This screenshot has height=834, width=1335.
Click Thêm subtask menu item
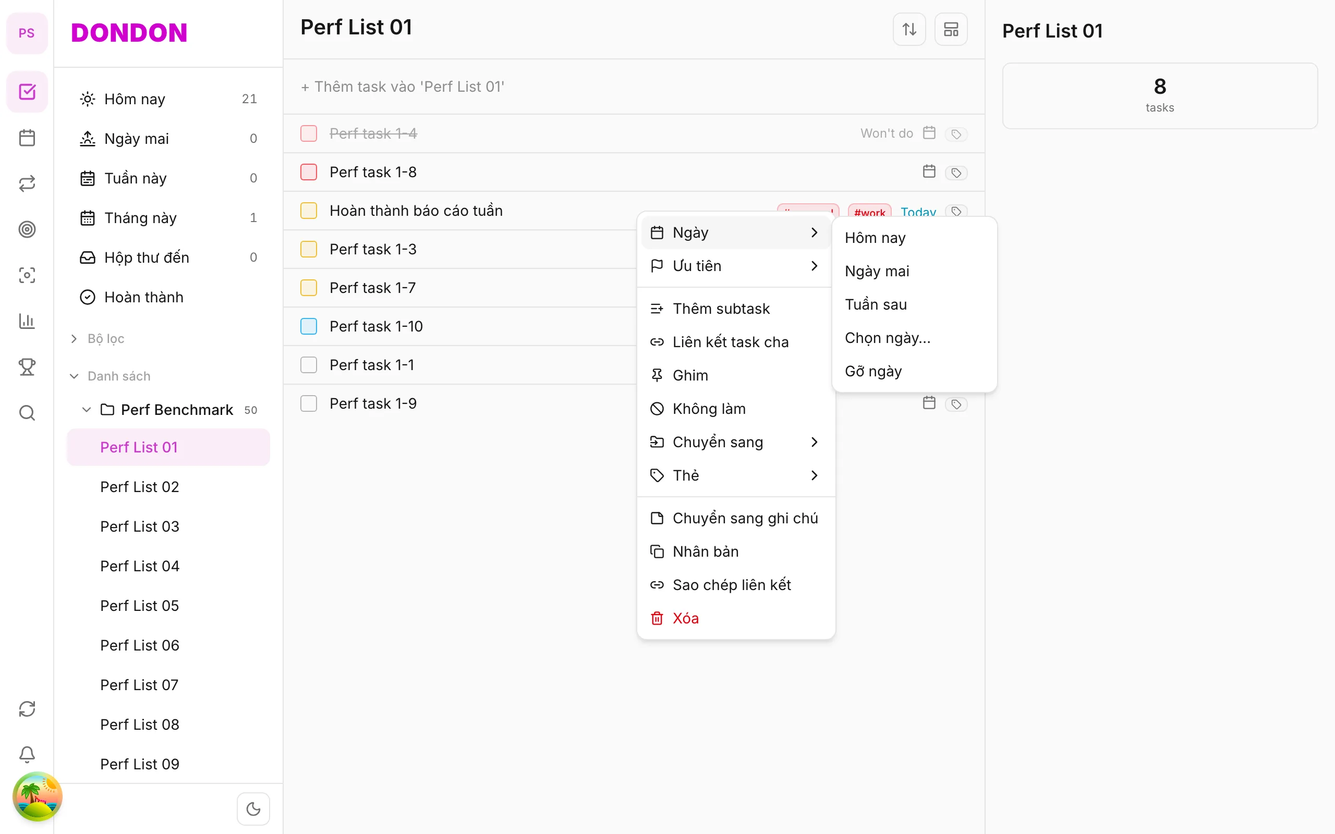tap(735, 309)
